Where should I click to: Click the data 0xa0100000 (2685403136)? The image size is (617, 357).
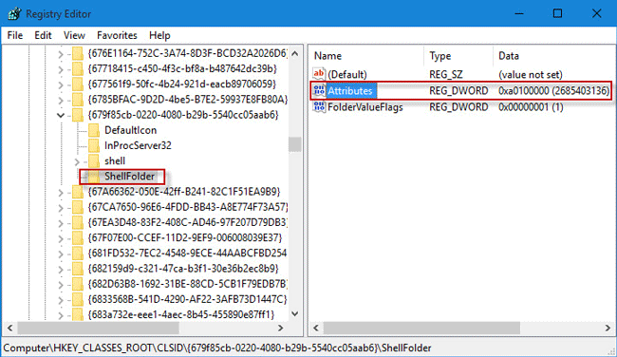point(553,91)
